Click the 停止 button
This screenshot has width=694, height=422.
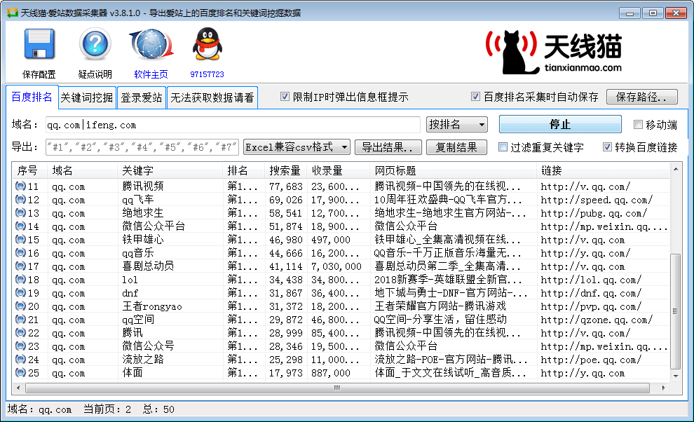(x=560, y=125)
